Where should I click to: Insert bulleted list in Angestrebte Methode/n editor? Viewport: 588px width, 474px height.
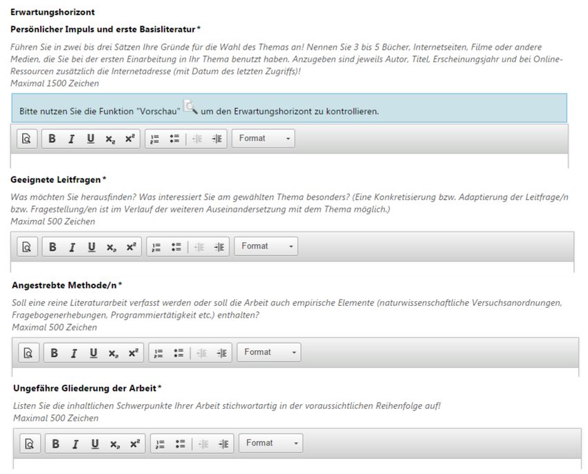pos(178,353)
